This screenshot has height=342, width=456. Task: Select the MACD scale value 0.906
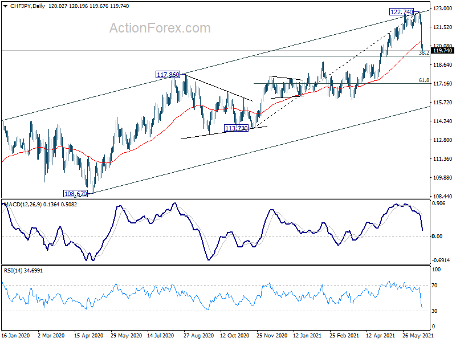pyautogui.click(x=439, y=203)
